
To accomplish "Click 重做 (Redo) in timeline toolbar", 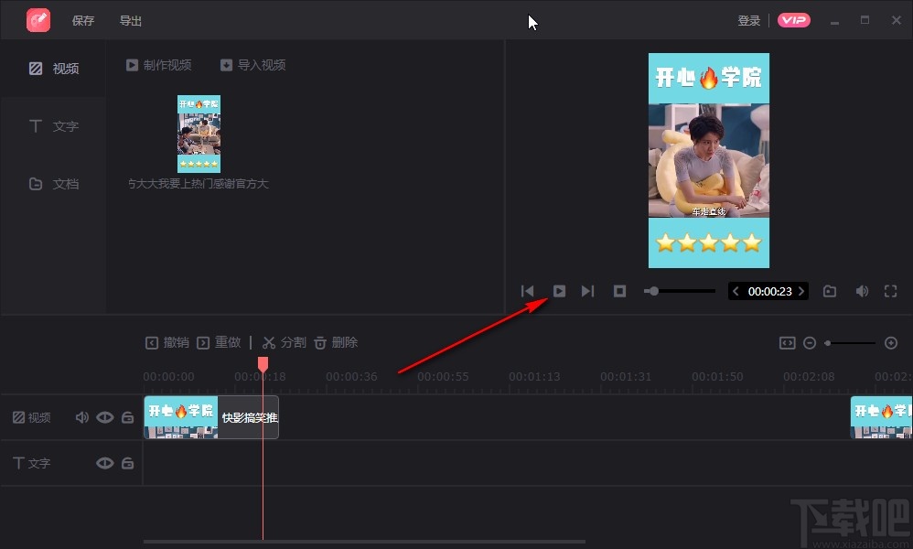I will [219, 342].
